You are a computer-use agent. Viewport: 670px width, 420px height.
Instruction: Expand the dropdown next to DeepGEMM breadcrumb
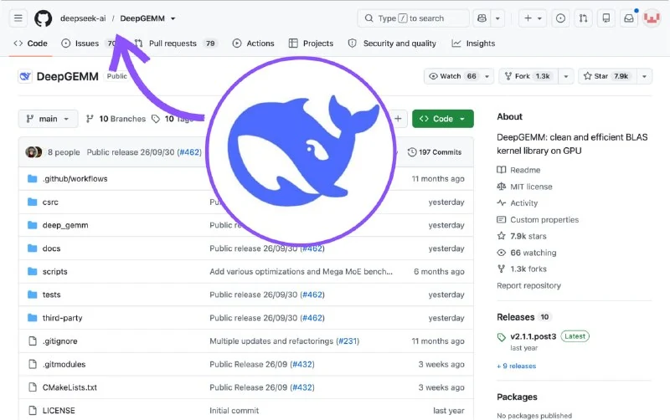[173, 18]
